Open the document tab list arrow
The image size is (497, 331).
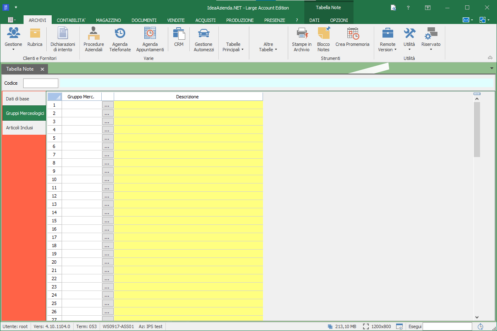(x=492, y=68)
